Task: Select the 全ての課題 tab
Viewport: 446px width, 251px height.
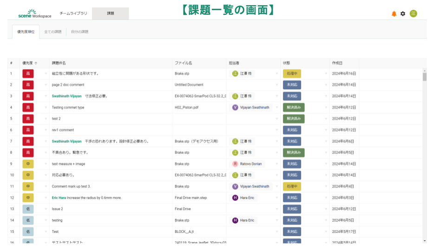Action: (52, 32)
